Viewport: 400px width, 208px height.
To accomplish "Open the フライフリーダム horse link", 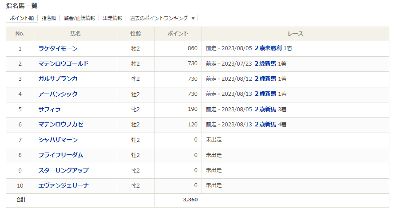I will pos(61,155).
